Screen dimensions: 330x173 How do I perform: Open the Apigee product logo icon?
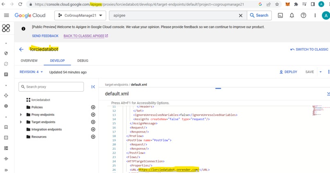(6, 28)
